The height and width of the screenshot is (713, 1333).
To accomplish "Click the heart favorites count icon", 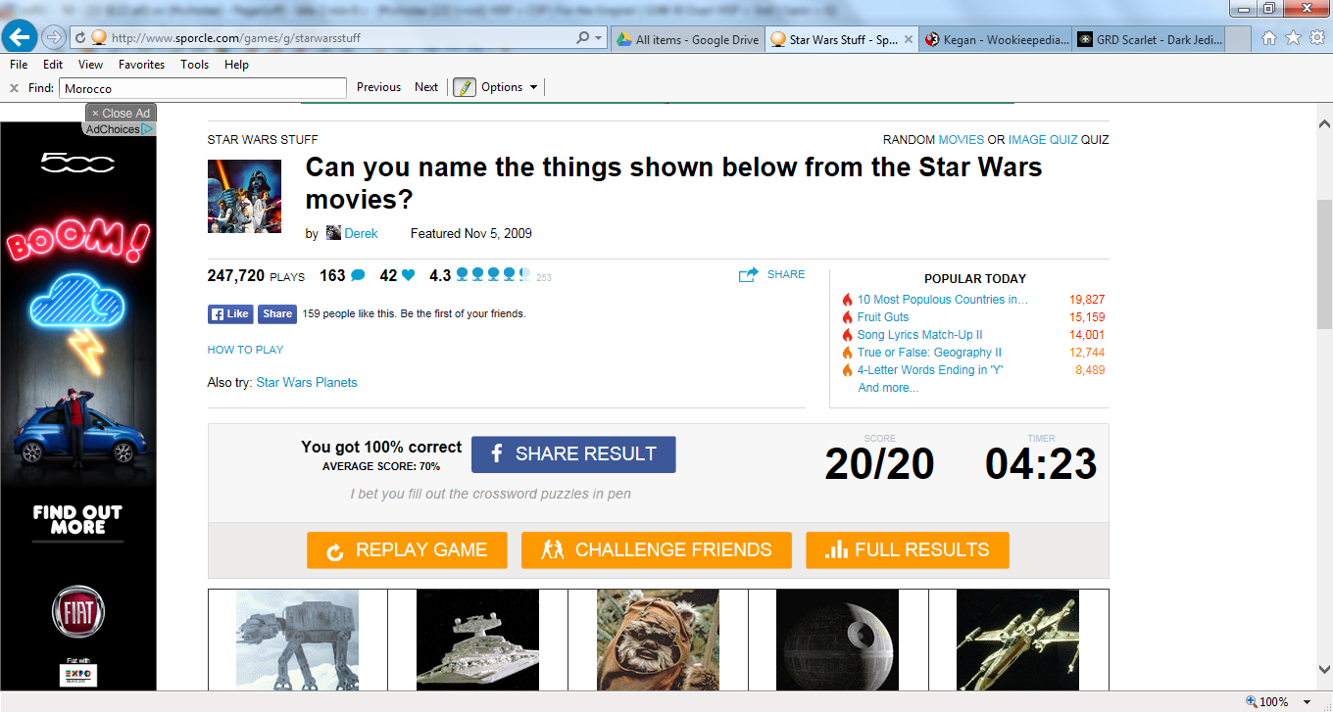I will pyautogui.click(x=409, y=275).
